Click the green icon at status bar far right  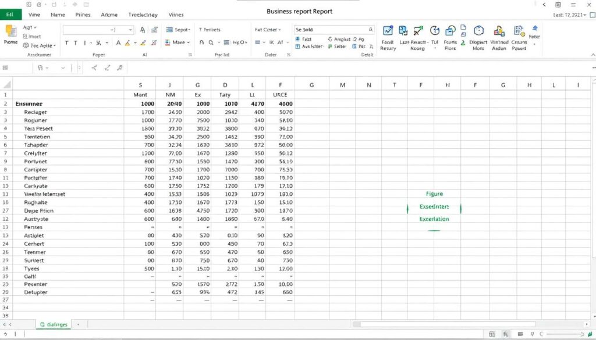pos(590,334)
